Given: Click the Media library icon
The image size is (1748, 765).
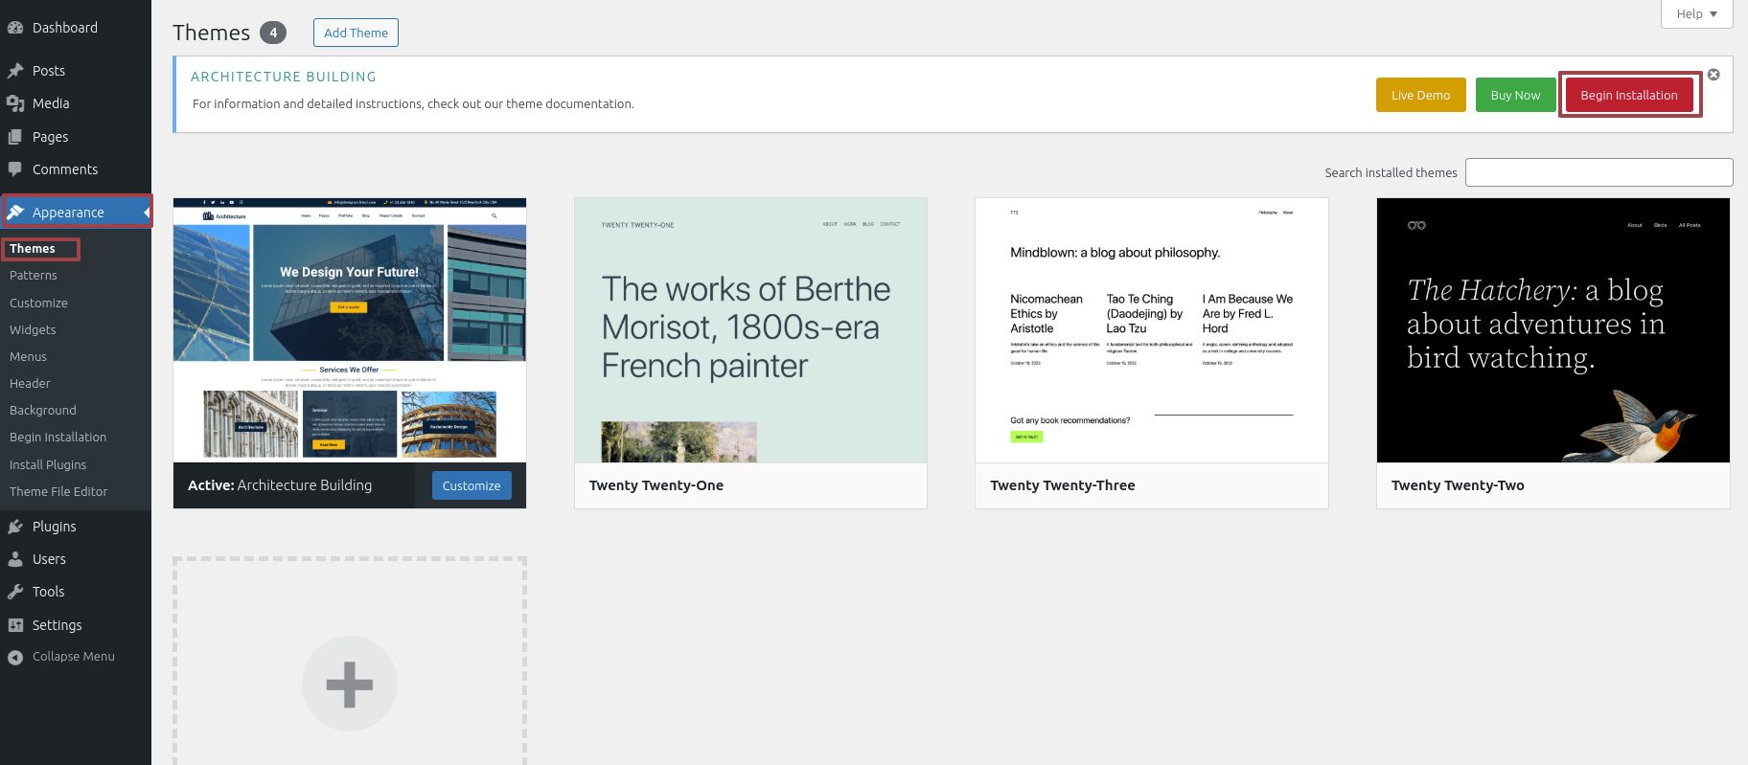Looking at the screenshot, I should click(15, 103).
